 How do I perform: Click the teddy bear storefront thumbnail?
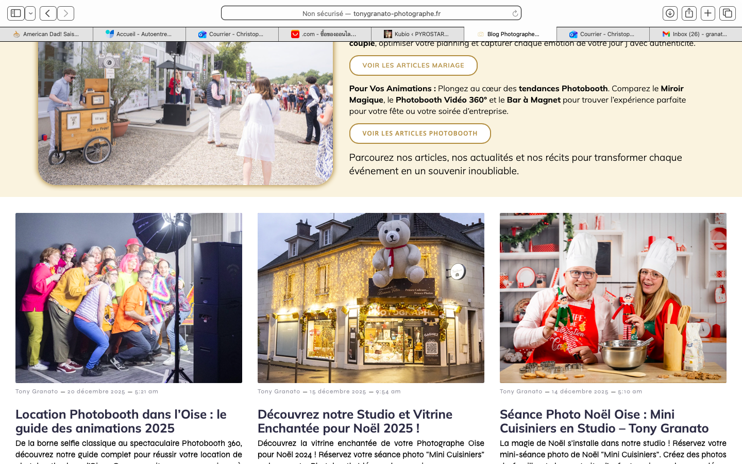coord(371,298)
